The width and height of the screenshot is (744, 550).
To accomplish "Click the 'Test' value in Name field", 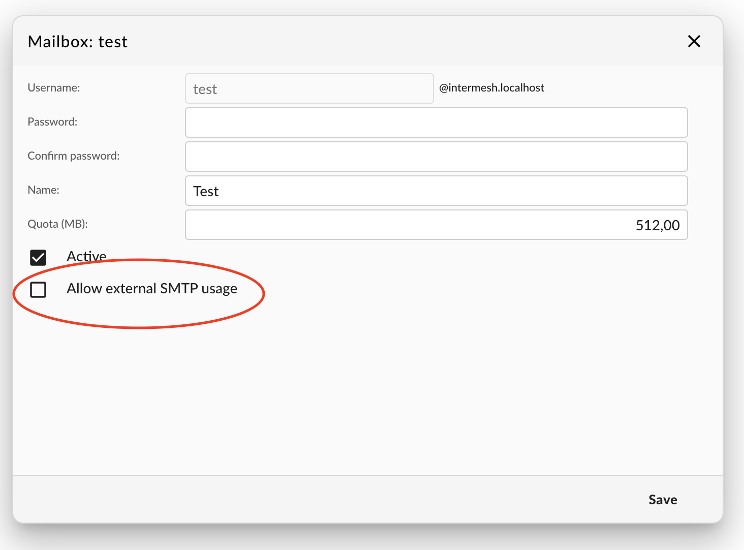I will tap(206, 192).
